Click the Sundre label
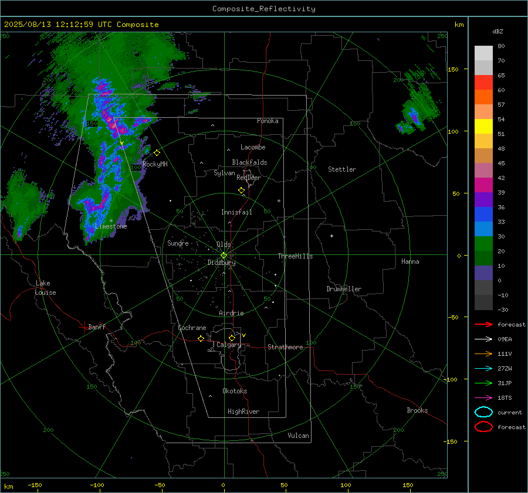The width and height of the screenshot is (528, 493). [178, 243]
